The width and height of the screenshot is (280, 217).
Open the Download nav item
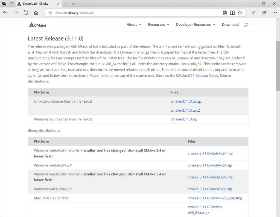pyautogui.click(x=230, y=25)
